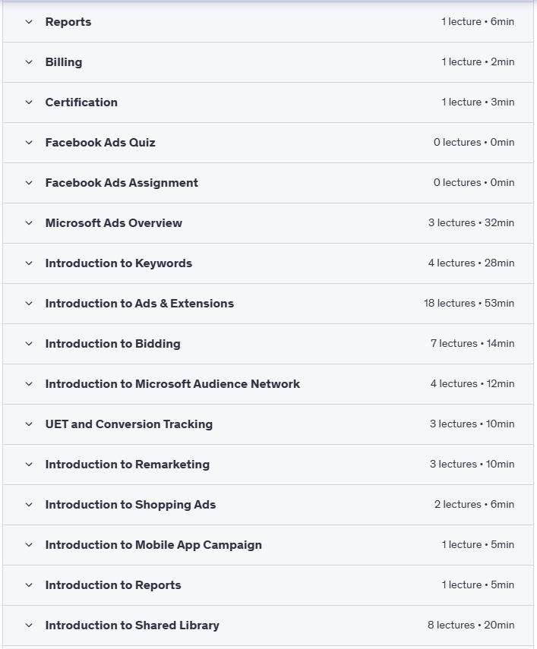537x649 pixels.
Task: Expand the Reports section chevron
Action: 29,22
